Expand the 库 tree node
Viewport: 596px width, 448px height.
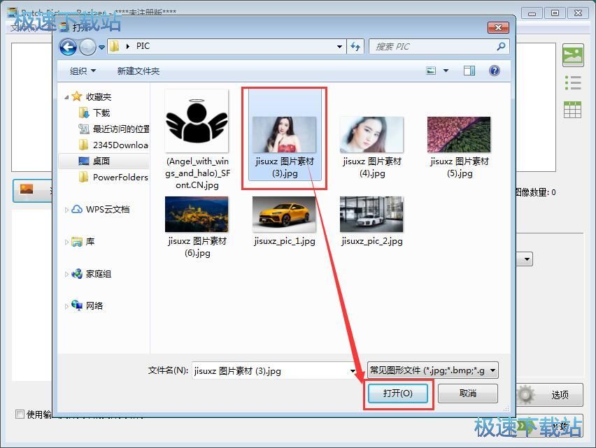(66, 242)
